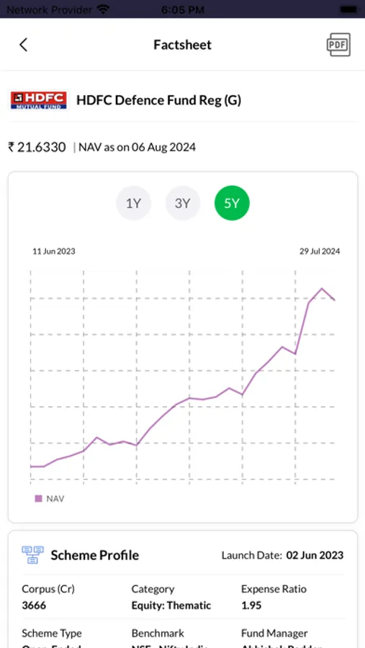Select the 5Y chart period
This screenshot has height=648, width=365.
pyautogui.click(x=232, y=203)
